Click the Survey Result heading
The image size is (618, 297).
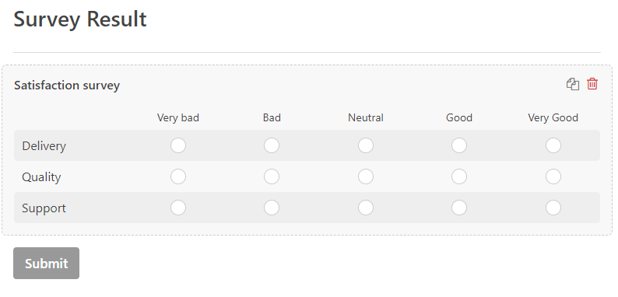[x=80, y=19]
